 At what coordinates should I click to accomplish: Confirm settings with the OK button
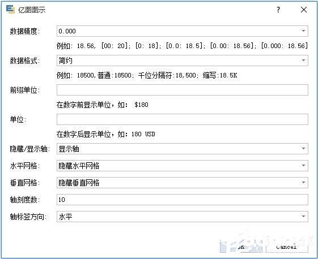pyautogui.click(x=241, y=247)
